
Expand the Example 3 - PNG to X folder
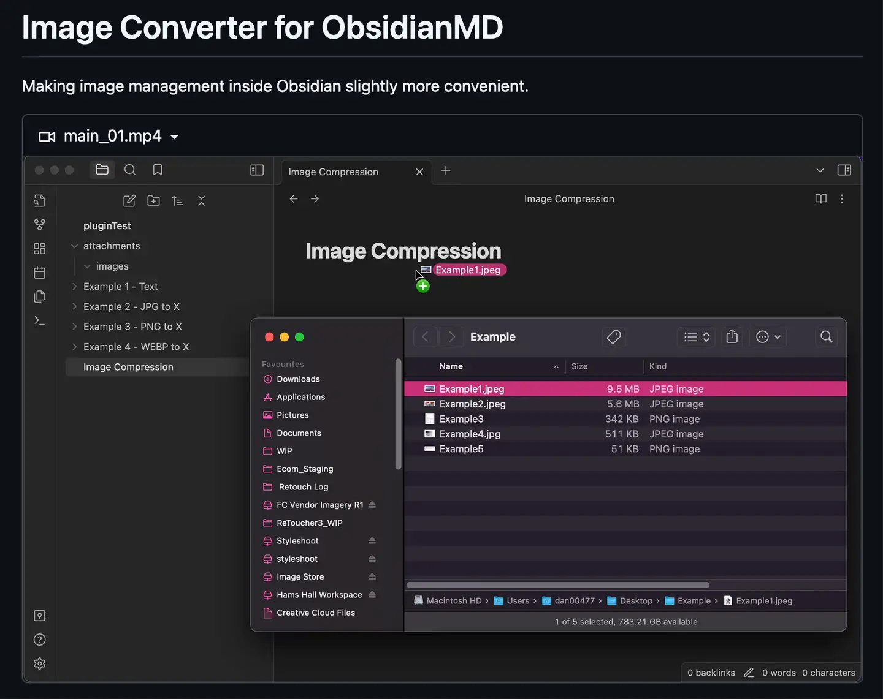(74, 327)
